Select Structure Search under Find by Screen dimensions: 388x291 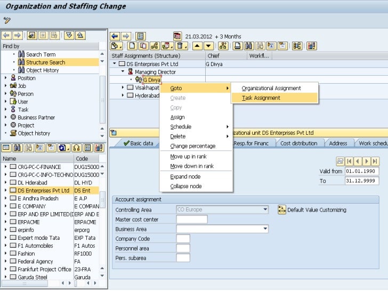[x=46, y=62]
